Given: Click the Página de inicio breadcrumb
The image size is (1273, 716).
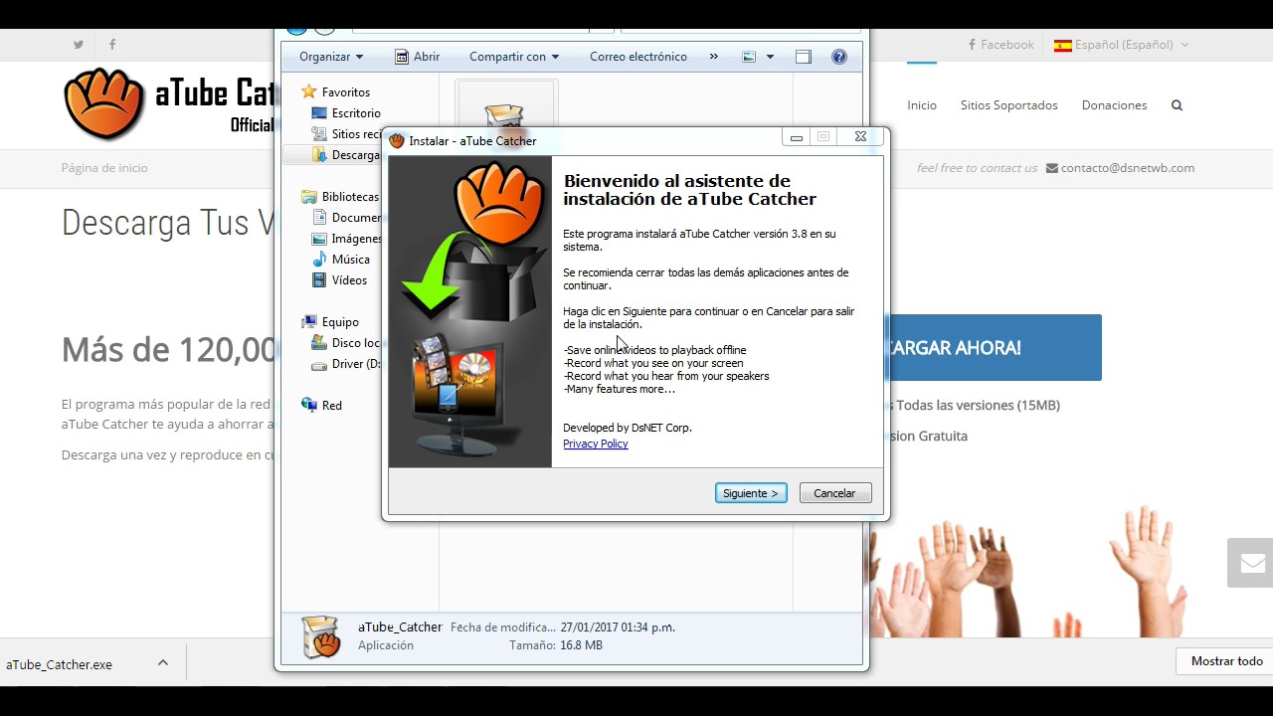Looking at the screenshot, I should click(x=104, y=168).
